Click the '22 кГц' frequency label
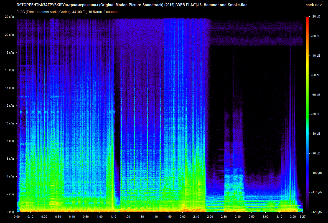 (x=9, y=17)
